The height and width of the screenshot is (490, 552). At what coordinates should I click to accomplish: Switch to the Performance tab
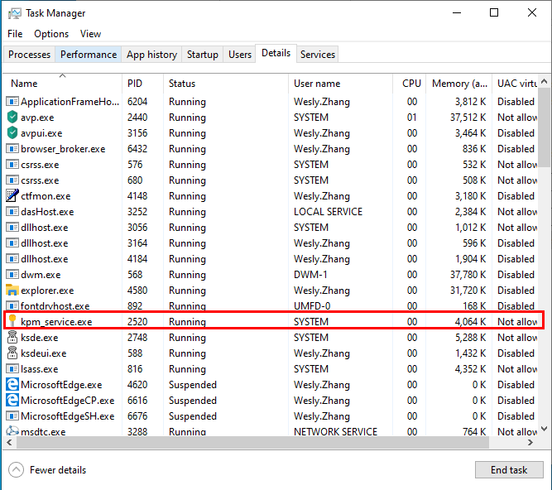tap(89, 55)
